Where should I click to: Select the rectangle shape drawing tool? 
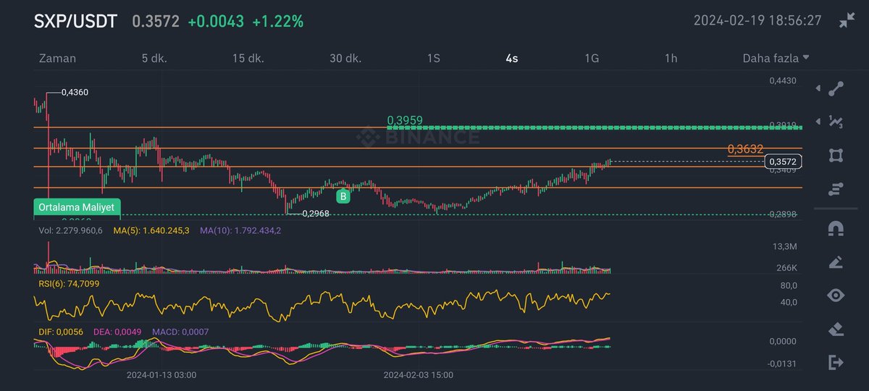(x=836, y=156)
